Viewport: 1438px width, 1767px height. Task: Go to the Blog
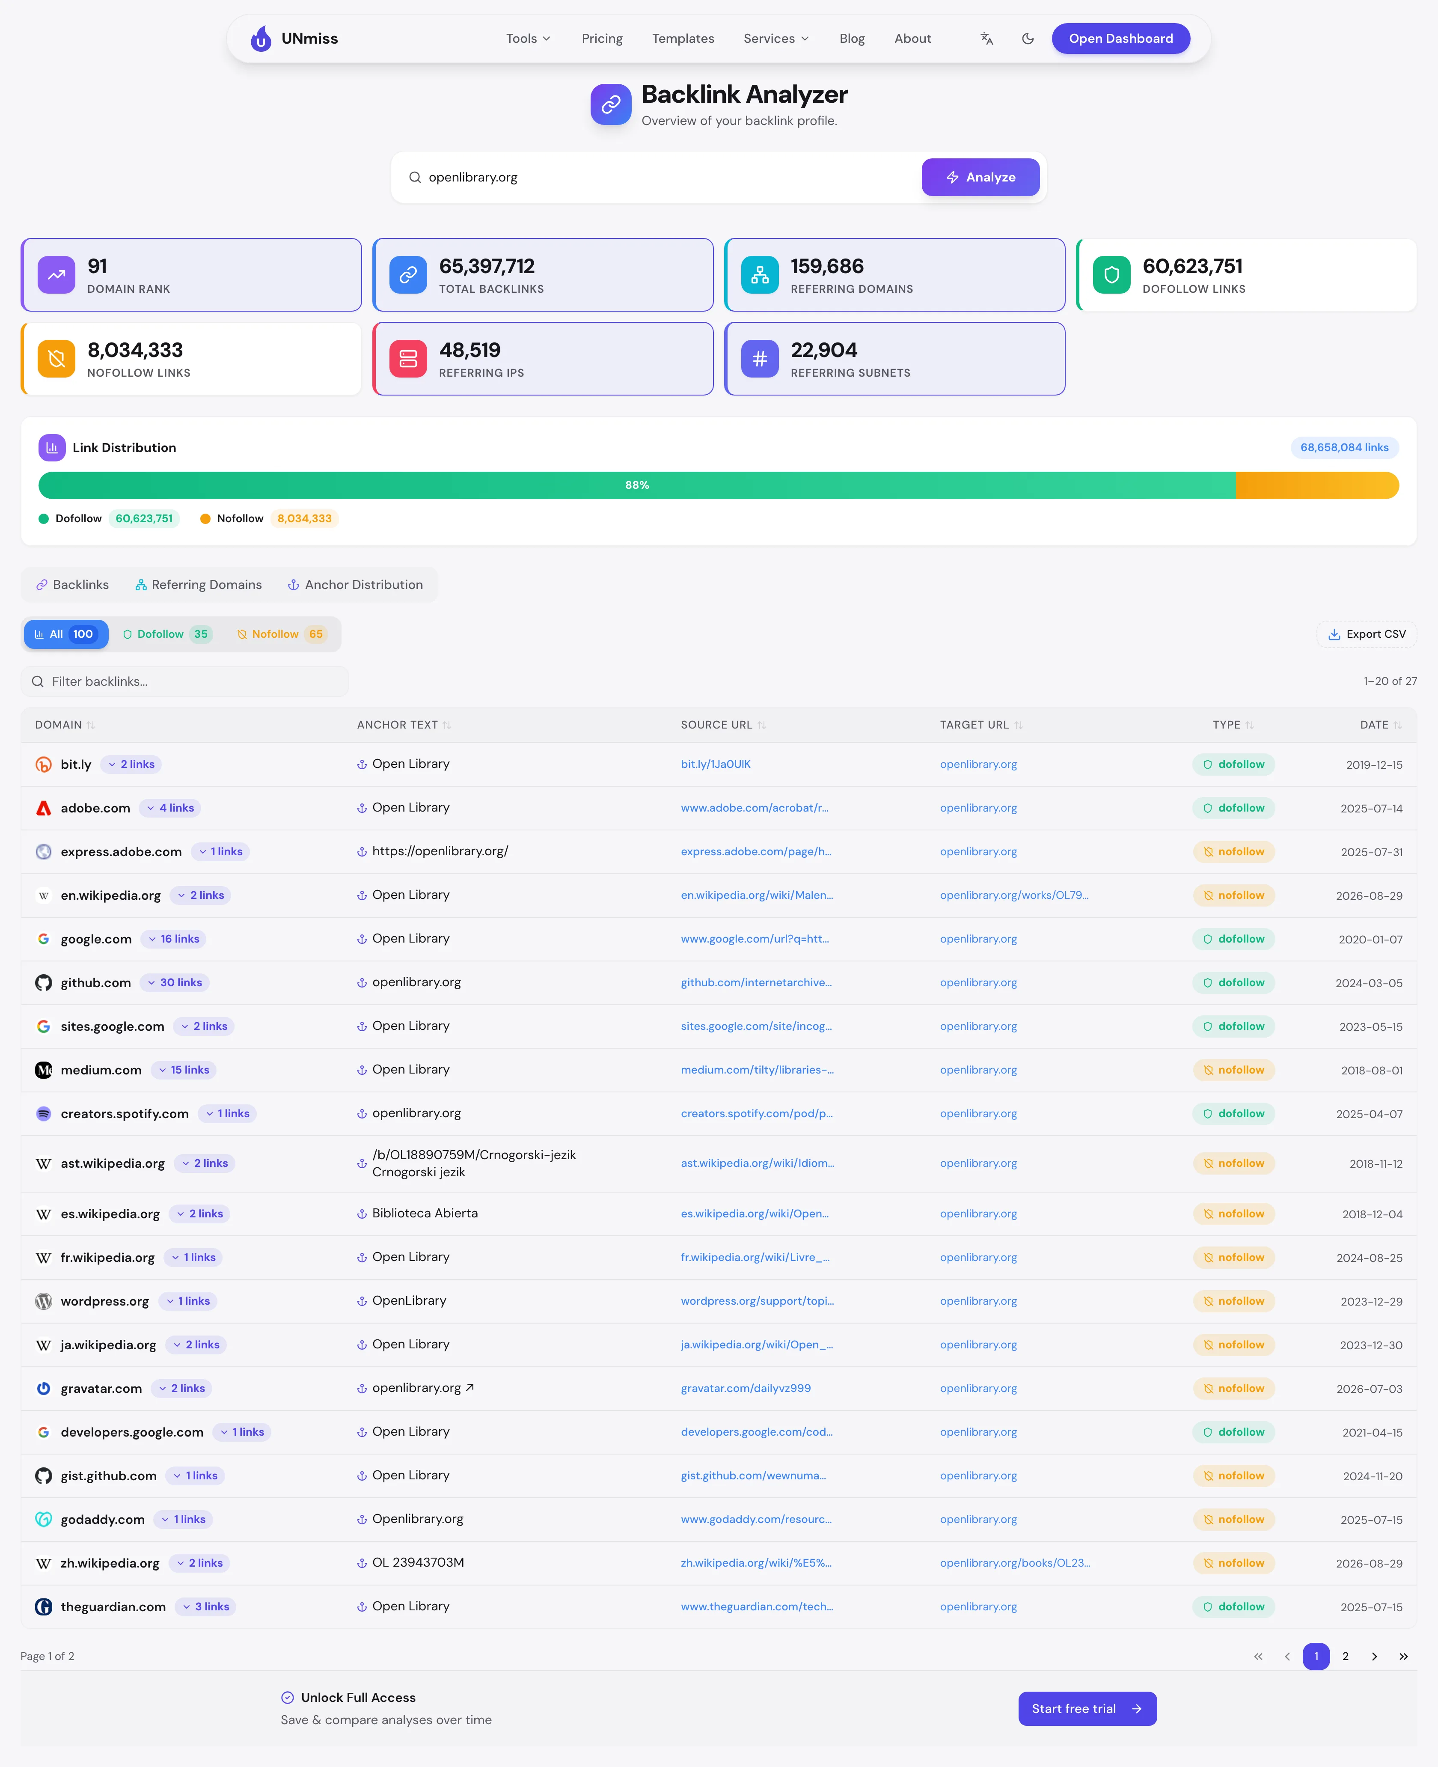pyautogui.click(x=852, y=38)
